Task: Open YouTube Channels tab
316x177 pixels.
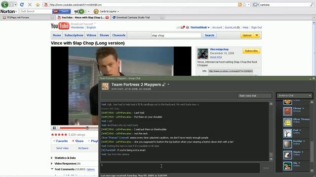Action: click(118, 35)
